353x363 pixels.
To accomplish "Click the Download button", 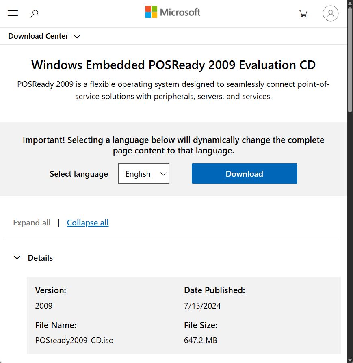I will pos(244,173).
